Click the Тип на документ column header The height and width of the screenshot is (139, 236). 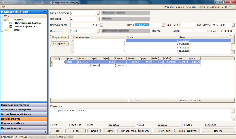point(100,37)
